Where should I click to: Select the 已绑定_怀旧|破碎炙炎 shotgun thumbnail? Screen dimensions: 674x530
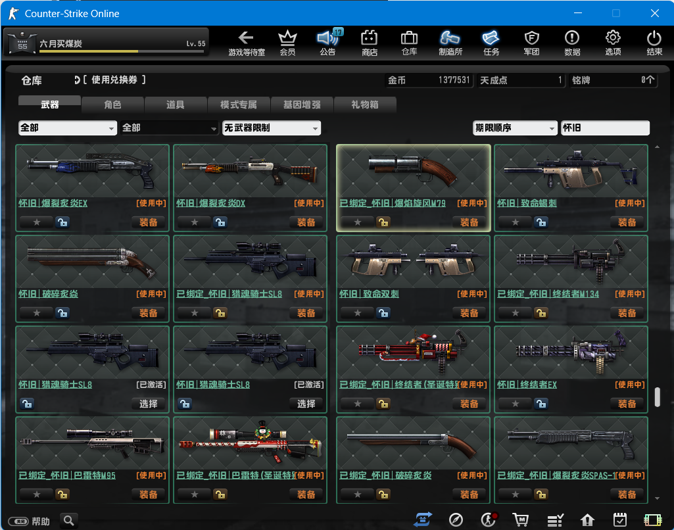coord(413,443)
